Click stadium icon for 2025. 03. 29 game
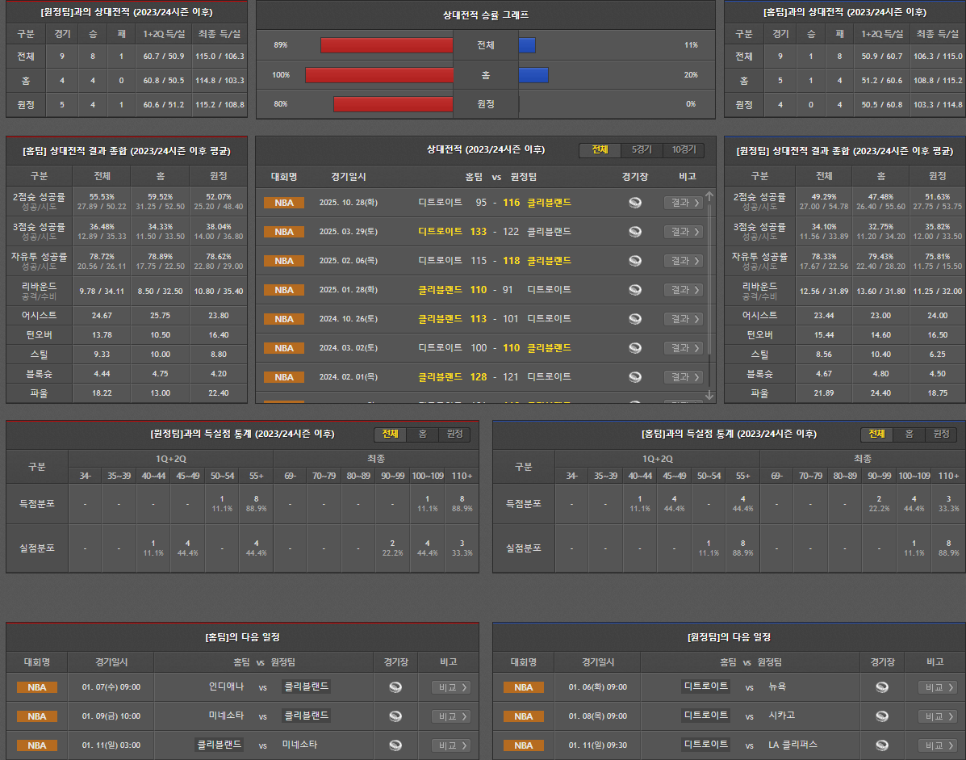966x760 pixels. pyautogui.click(x=635, y=232)
